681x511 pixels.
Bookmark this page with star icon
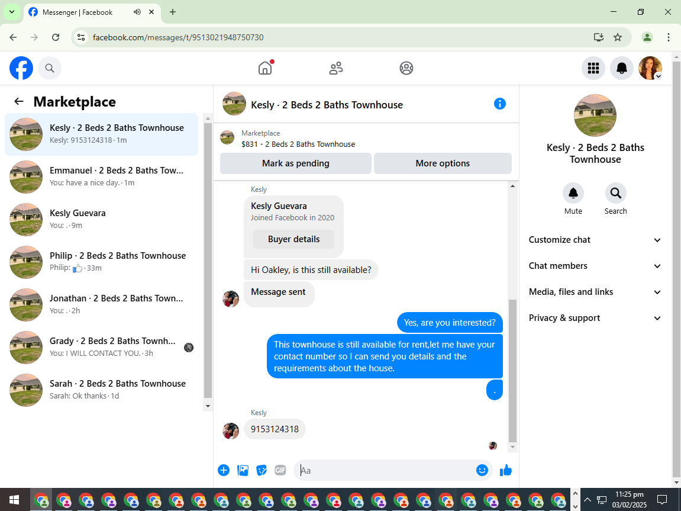(x=618, y=37)
